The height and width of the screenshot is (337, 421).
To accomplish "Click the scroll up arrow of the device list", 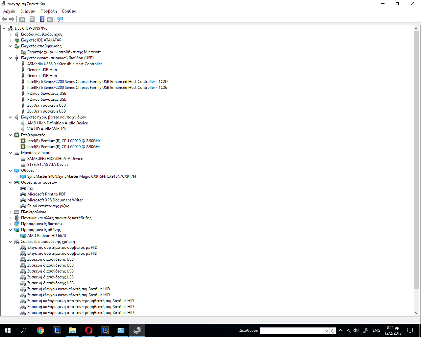I will click(x=416, y=28).
